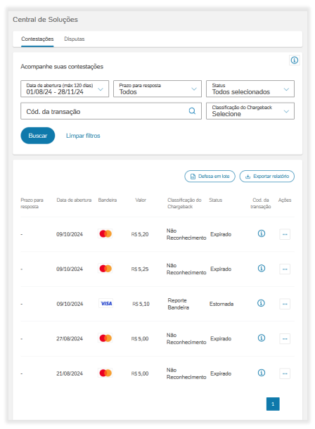Switch to the Disputas tab
The width and height of the screenshot is (315, 429).
(x=75, y=39)
